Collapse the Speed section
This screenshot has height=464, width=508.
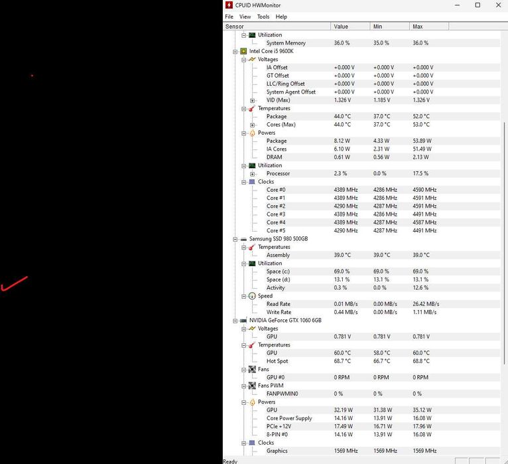tap(244, 296)
